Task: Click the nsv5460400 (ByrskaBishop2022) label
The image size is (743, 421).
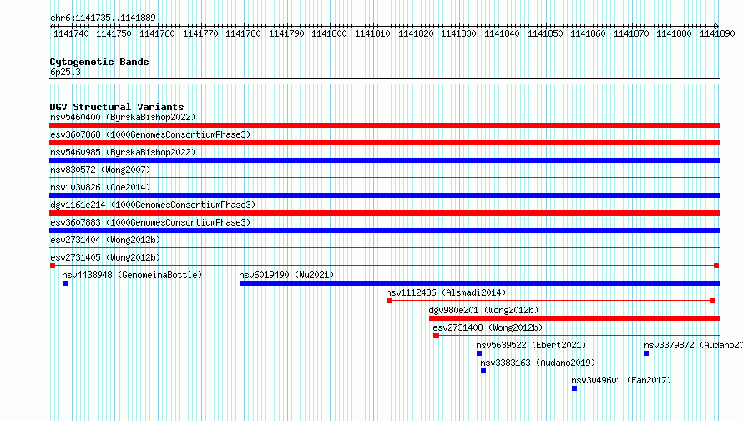Action: tap(123, 117)
